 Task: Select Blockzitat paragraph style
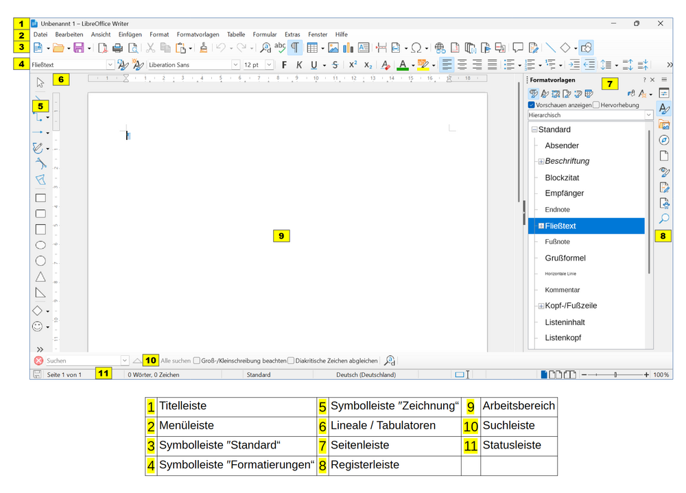click(x=562, y=178)
